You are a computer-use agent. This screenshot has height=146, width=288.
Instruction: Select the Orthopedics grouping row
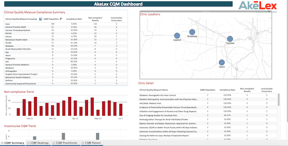tap(66, 71)
